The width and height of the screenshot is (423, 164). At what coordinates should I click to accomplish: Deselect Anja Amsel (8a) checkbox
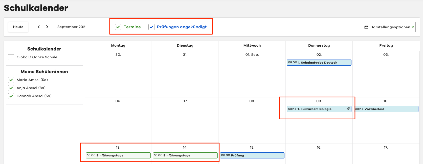tap(11, 88)
